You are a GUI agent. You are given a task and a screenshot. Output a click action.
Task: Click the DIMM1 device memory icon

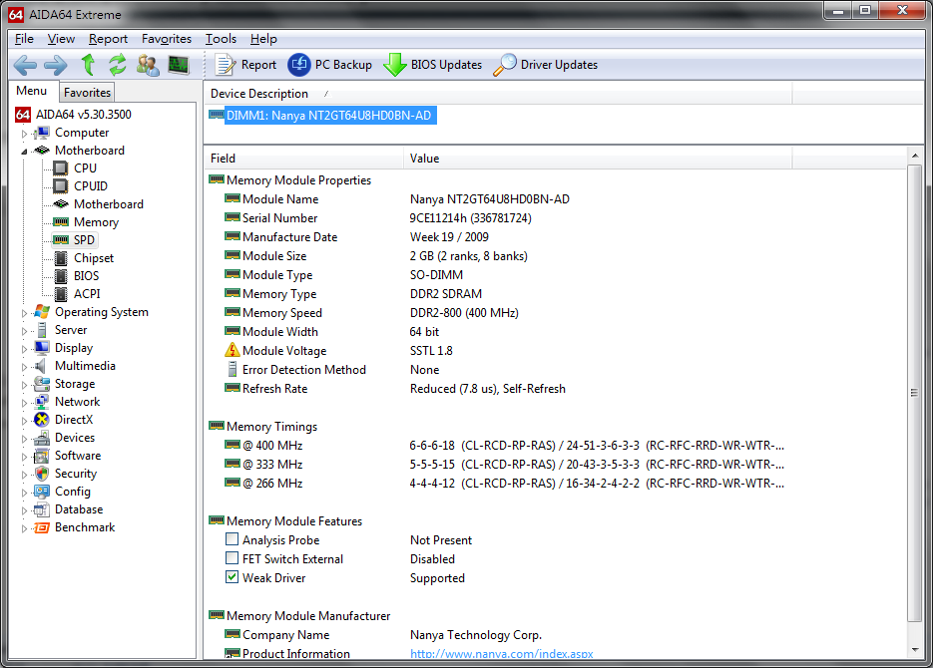217,115
